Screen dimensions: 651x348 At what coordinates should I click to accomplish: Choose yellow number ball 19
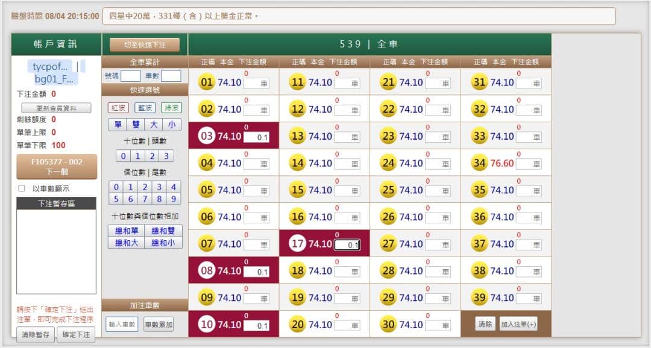coord(297,297)
